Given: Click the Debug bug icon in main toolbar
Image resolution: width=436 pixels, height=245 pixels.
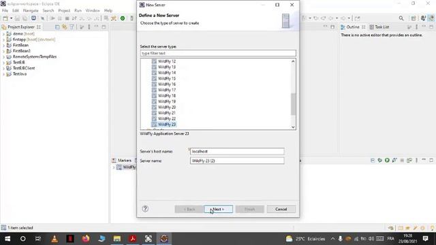Looking at the screenshot, I should point(114,18).
